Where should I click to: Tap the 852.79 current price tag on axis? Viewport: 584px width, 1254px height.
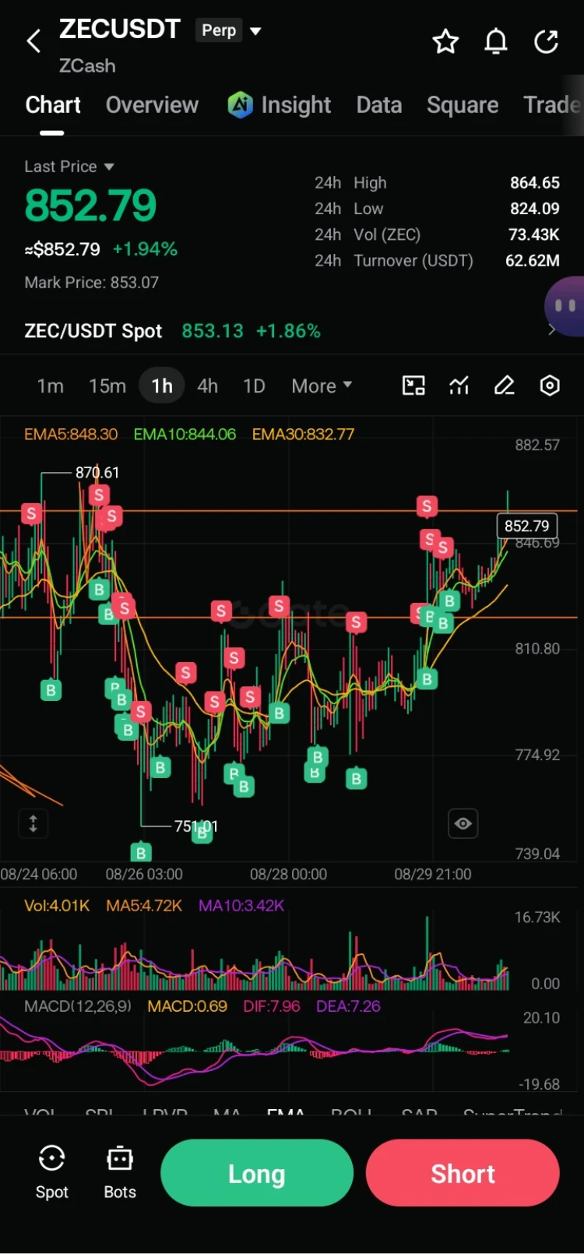tap(527, 526)
